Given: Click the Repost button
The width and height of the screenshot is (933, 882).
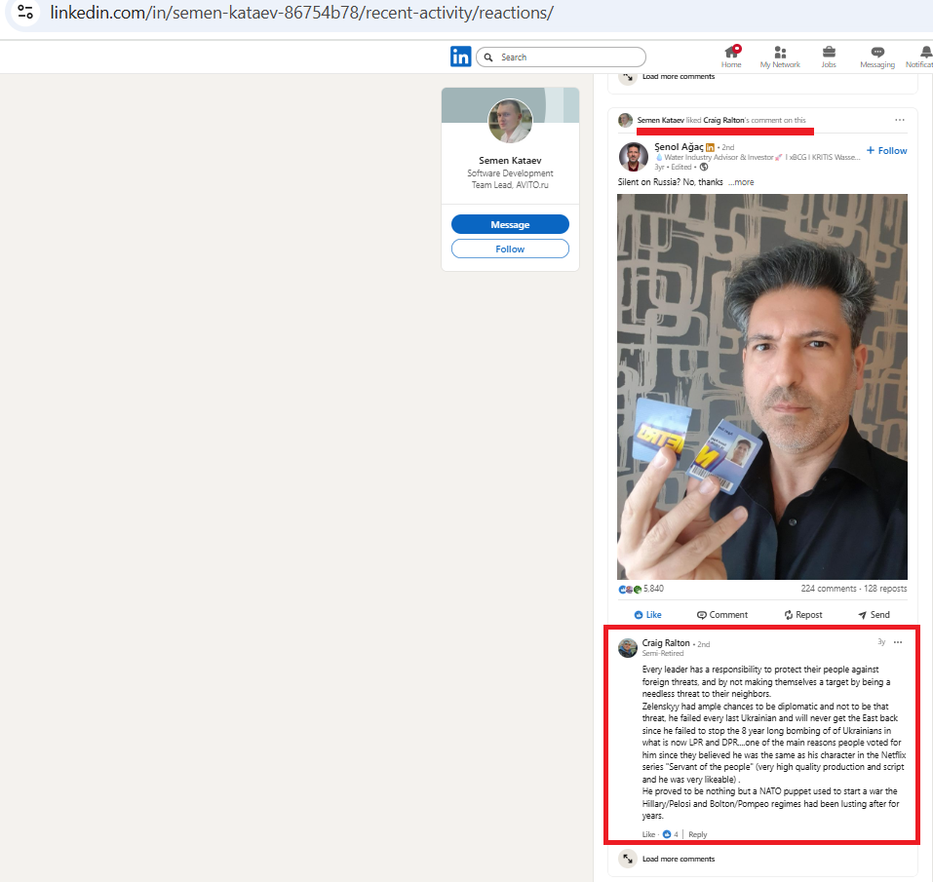Looking at the screenshot, I should (802, 614).
